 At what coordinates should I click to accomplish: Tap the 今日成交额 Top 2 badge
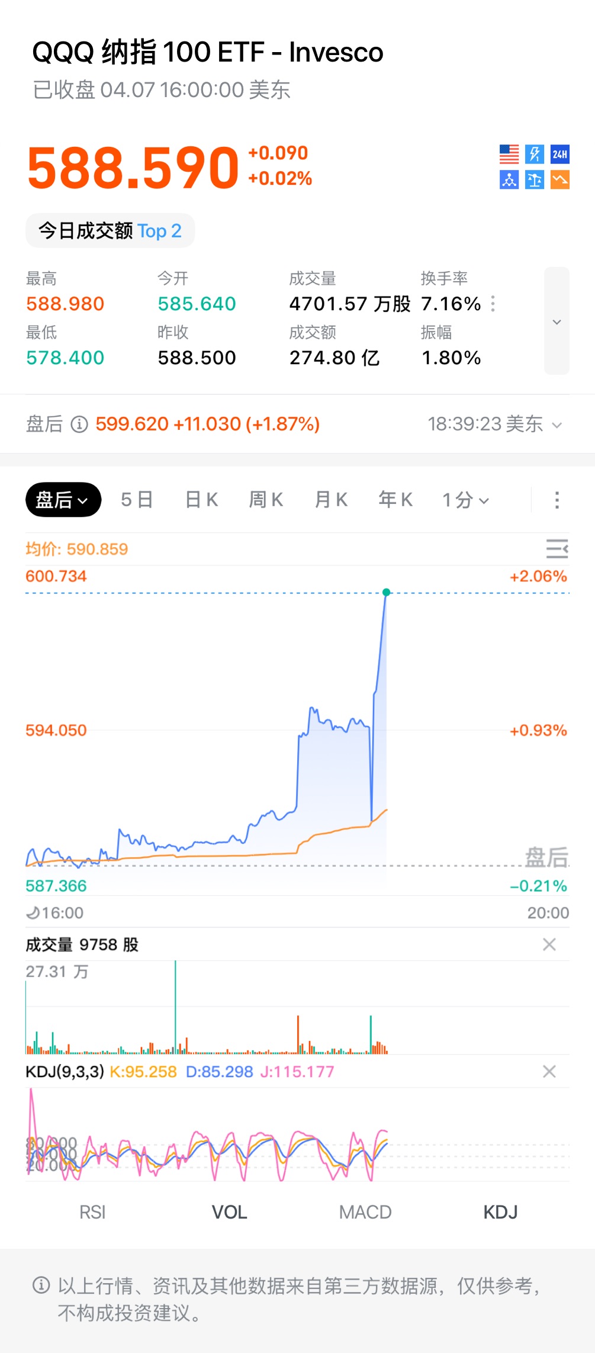(110, 231)
